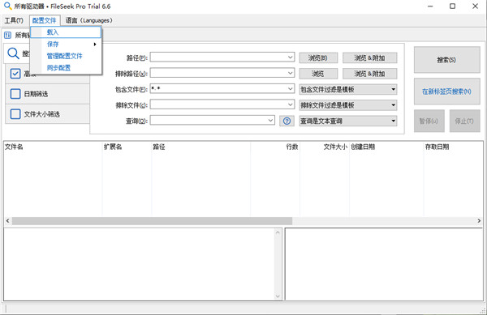Enable the 日期筛选 checkbox
This screenshot has height=315, width=487.
click(x=15, y=94)
